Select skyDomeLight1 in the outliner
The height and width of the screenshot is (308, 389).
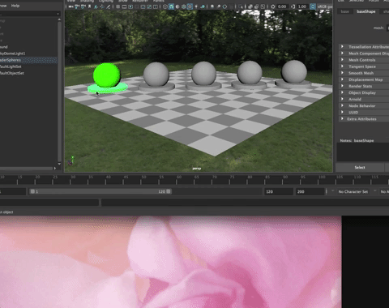(x=12, y=53)
